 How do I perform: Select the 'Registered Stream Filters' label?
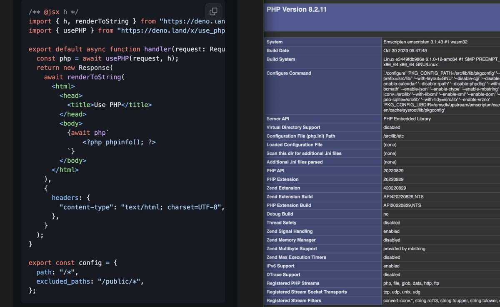[294, 300]
